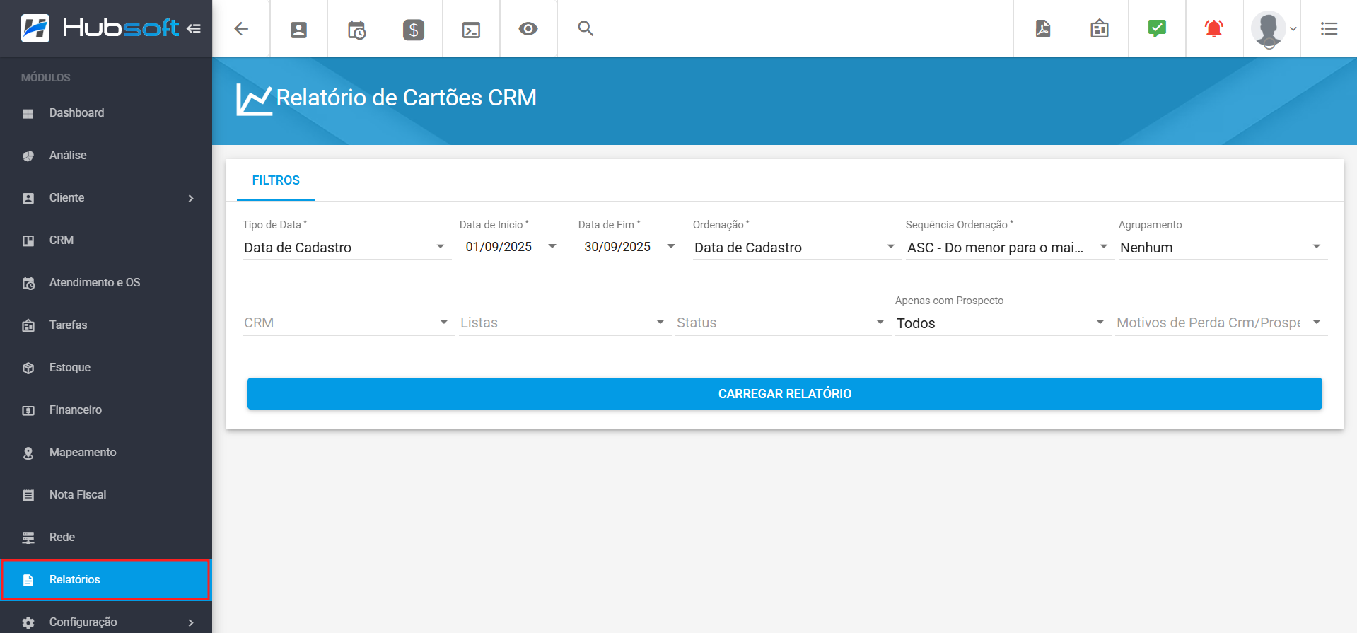Open the Tipo de Data dropdown

(x=345, y=248)
